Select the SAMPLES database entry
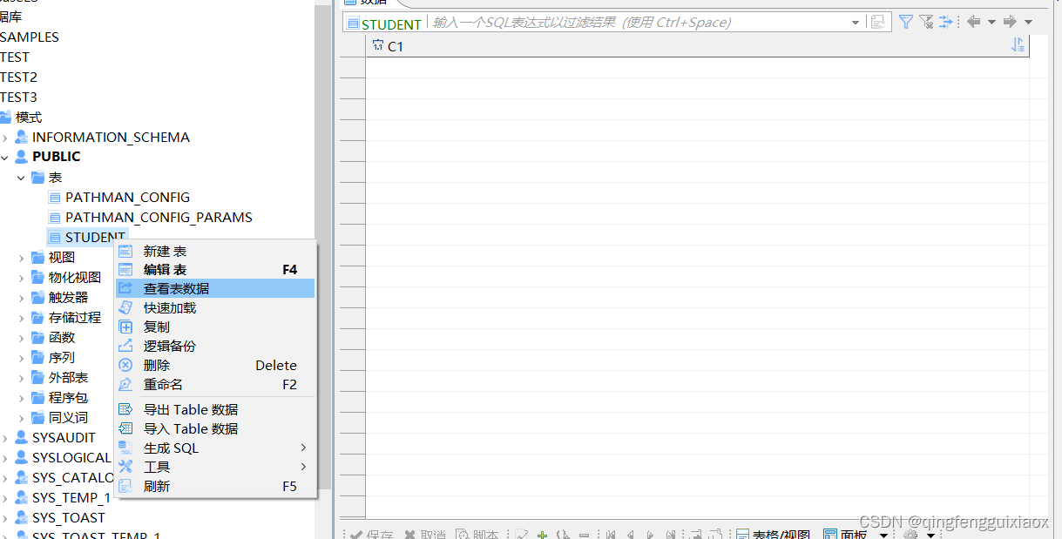Viewport: 1062px width, 539px height. click(30, 37)
